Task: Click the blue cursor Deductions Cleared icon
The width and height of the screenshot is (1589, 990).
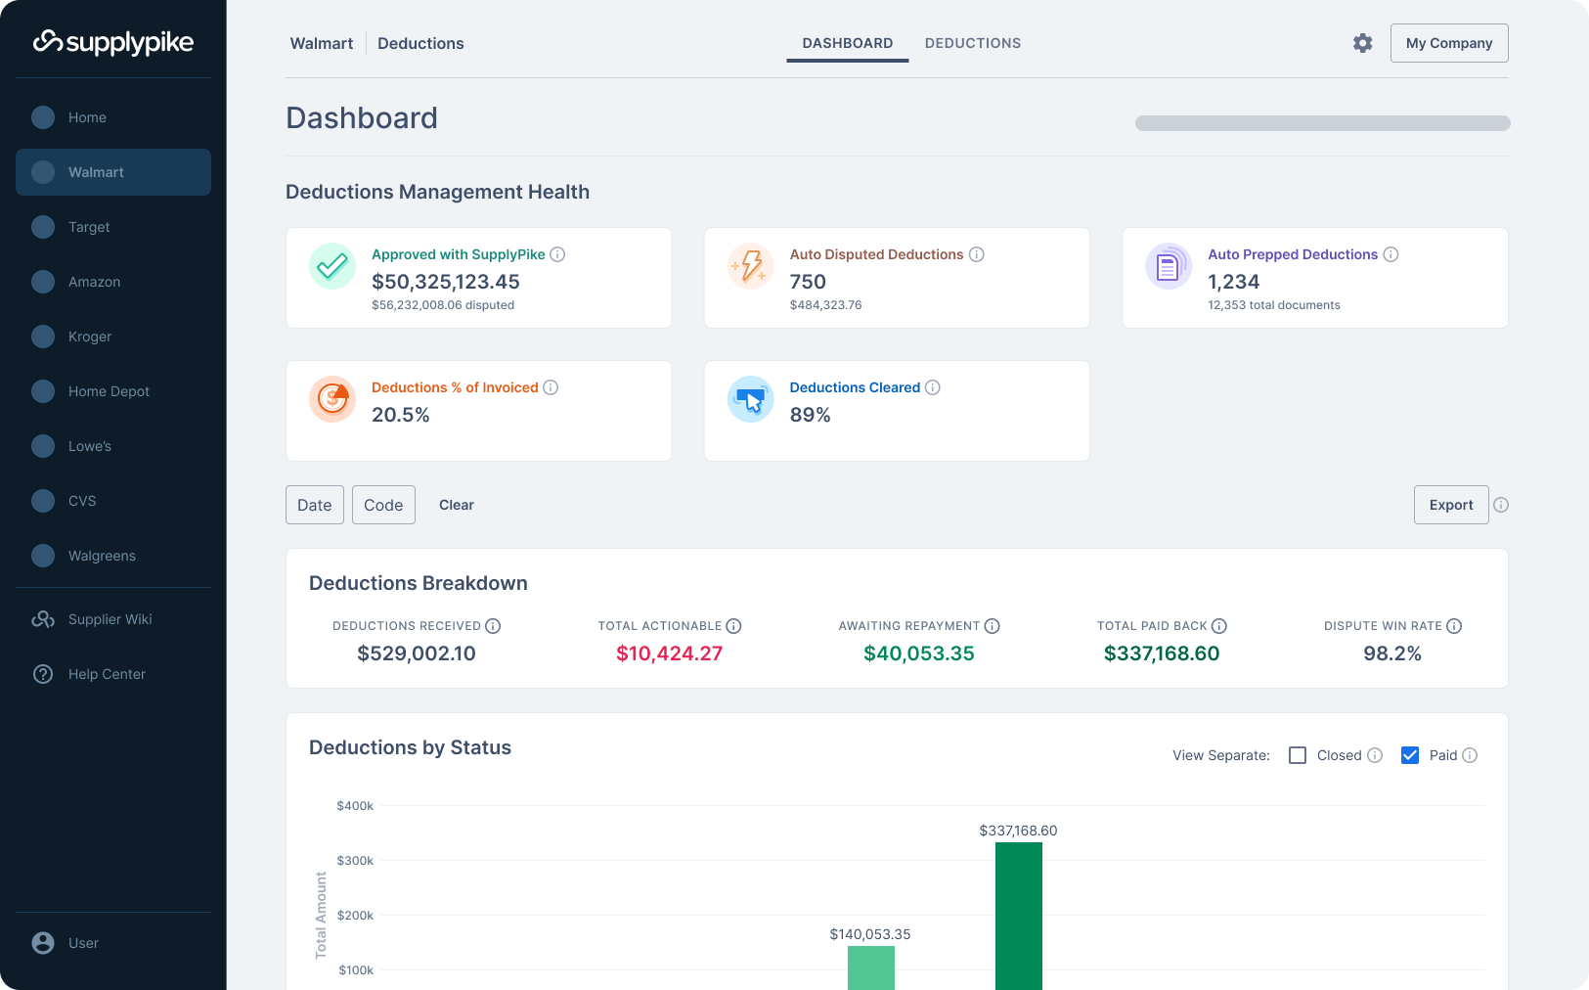Action: pyautogui.click(x=751, y=399)
